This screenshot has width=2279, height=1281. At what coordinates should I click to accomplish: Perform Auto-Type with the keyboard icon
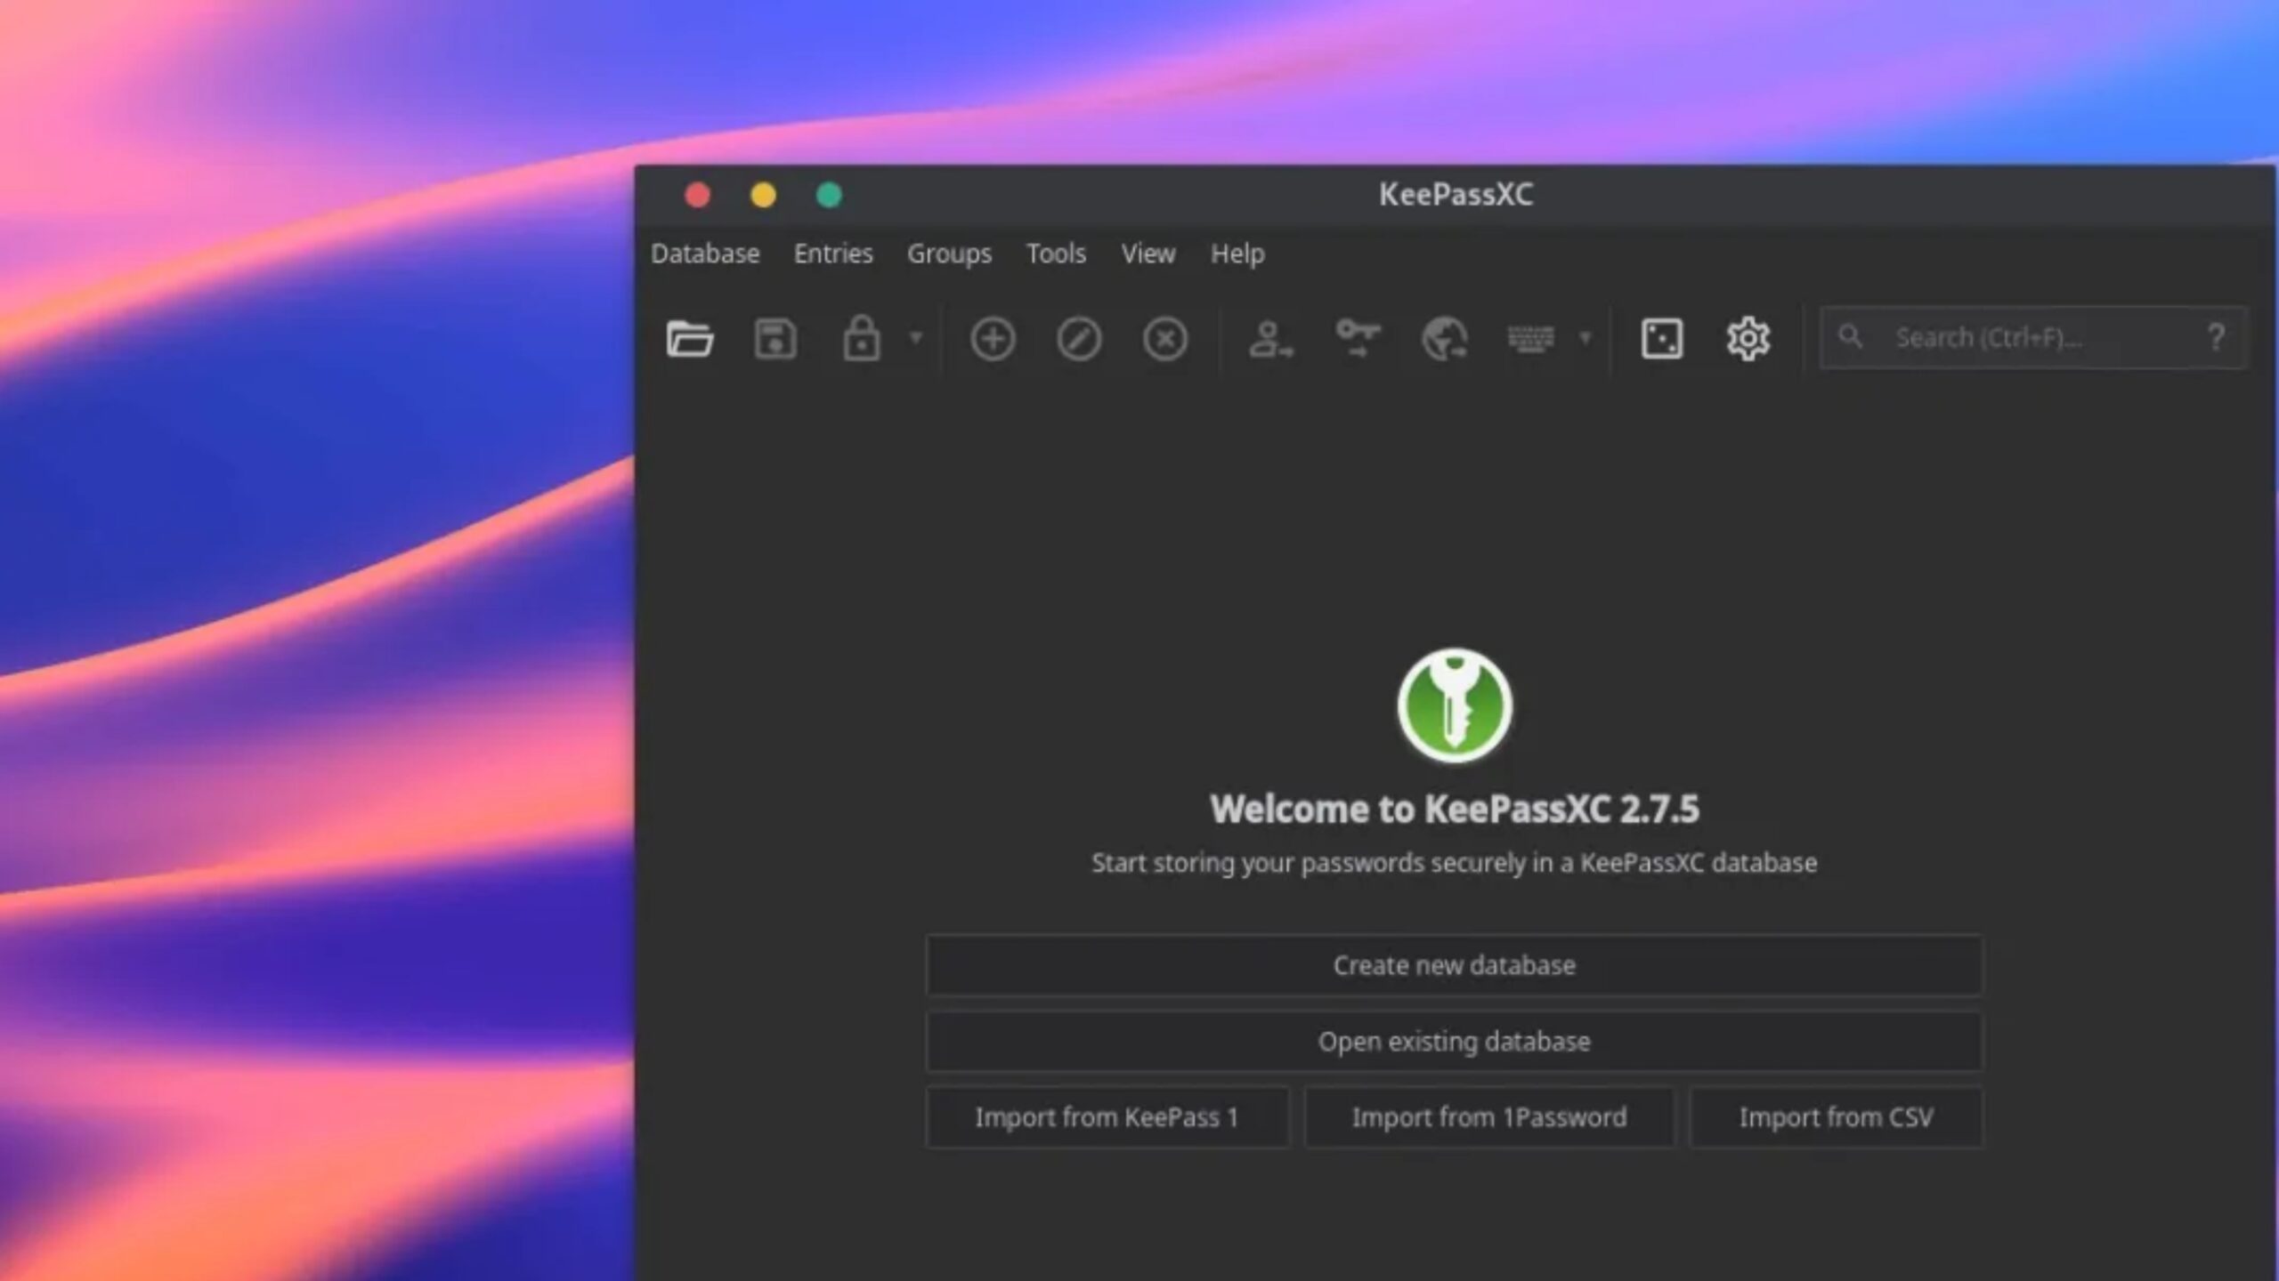(1530, 339)
